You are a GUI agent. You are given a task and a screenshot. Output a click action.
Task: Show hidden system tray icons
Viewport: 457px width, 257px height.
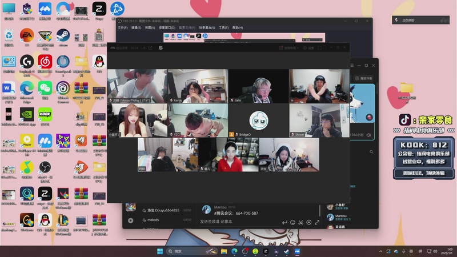[380, 251]
